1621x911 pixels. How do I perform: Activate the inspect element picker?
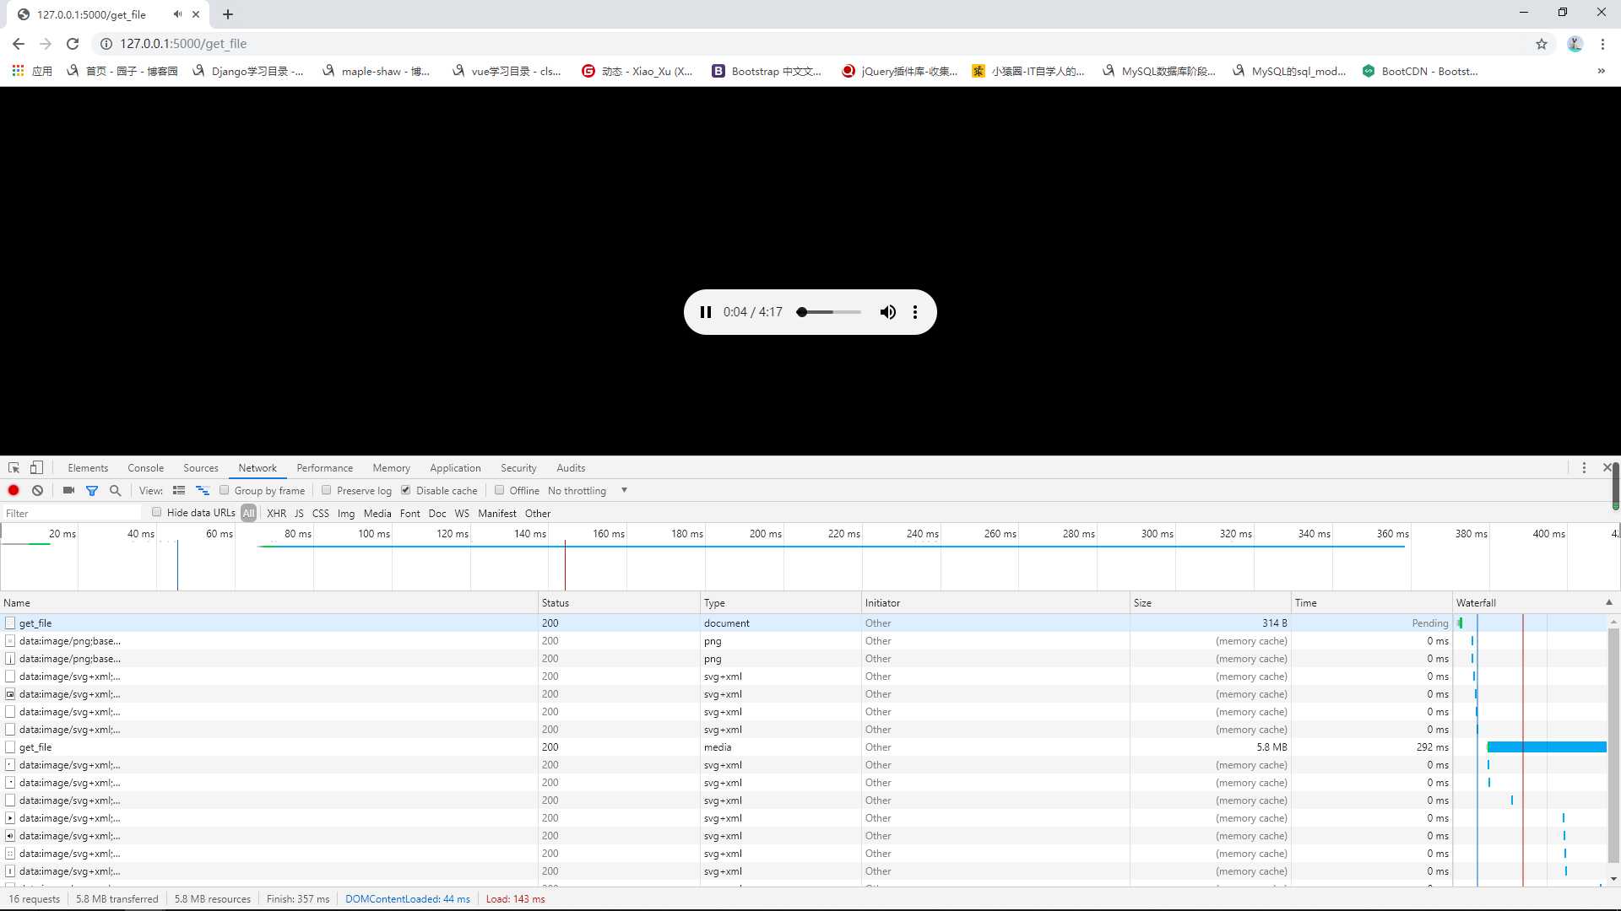click(x=14, y=467)
